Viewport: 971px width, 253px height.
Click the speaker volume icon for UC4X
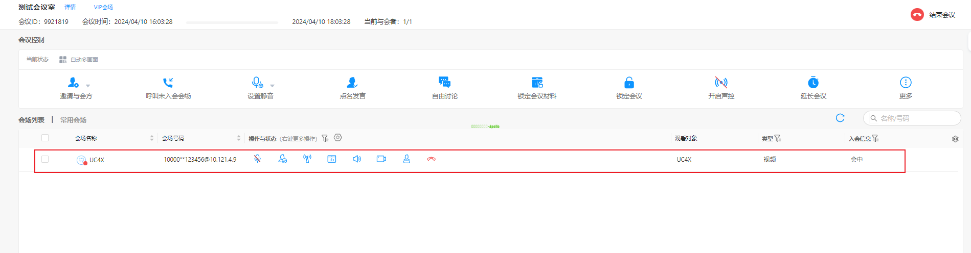(x=357, y=159)
